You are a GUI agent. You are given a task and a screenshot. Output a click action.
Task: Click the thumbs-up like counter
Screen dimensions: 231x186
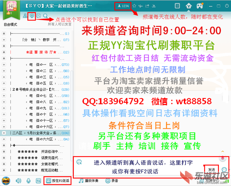point(9,13)
